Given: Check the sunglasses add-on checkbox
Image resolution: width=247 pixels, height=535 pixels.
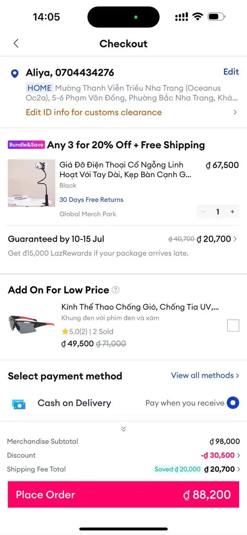Looking at the screenshot, I should [x=233, y=325].
